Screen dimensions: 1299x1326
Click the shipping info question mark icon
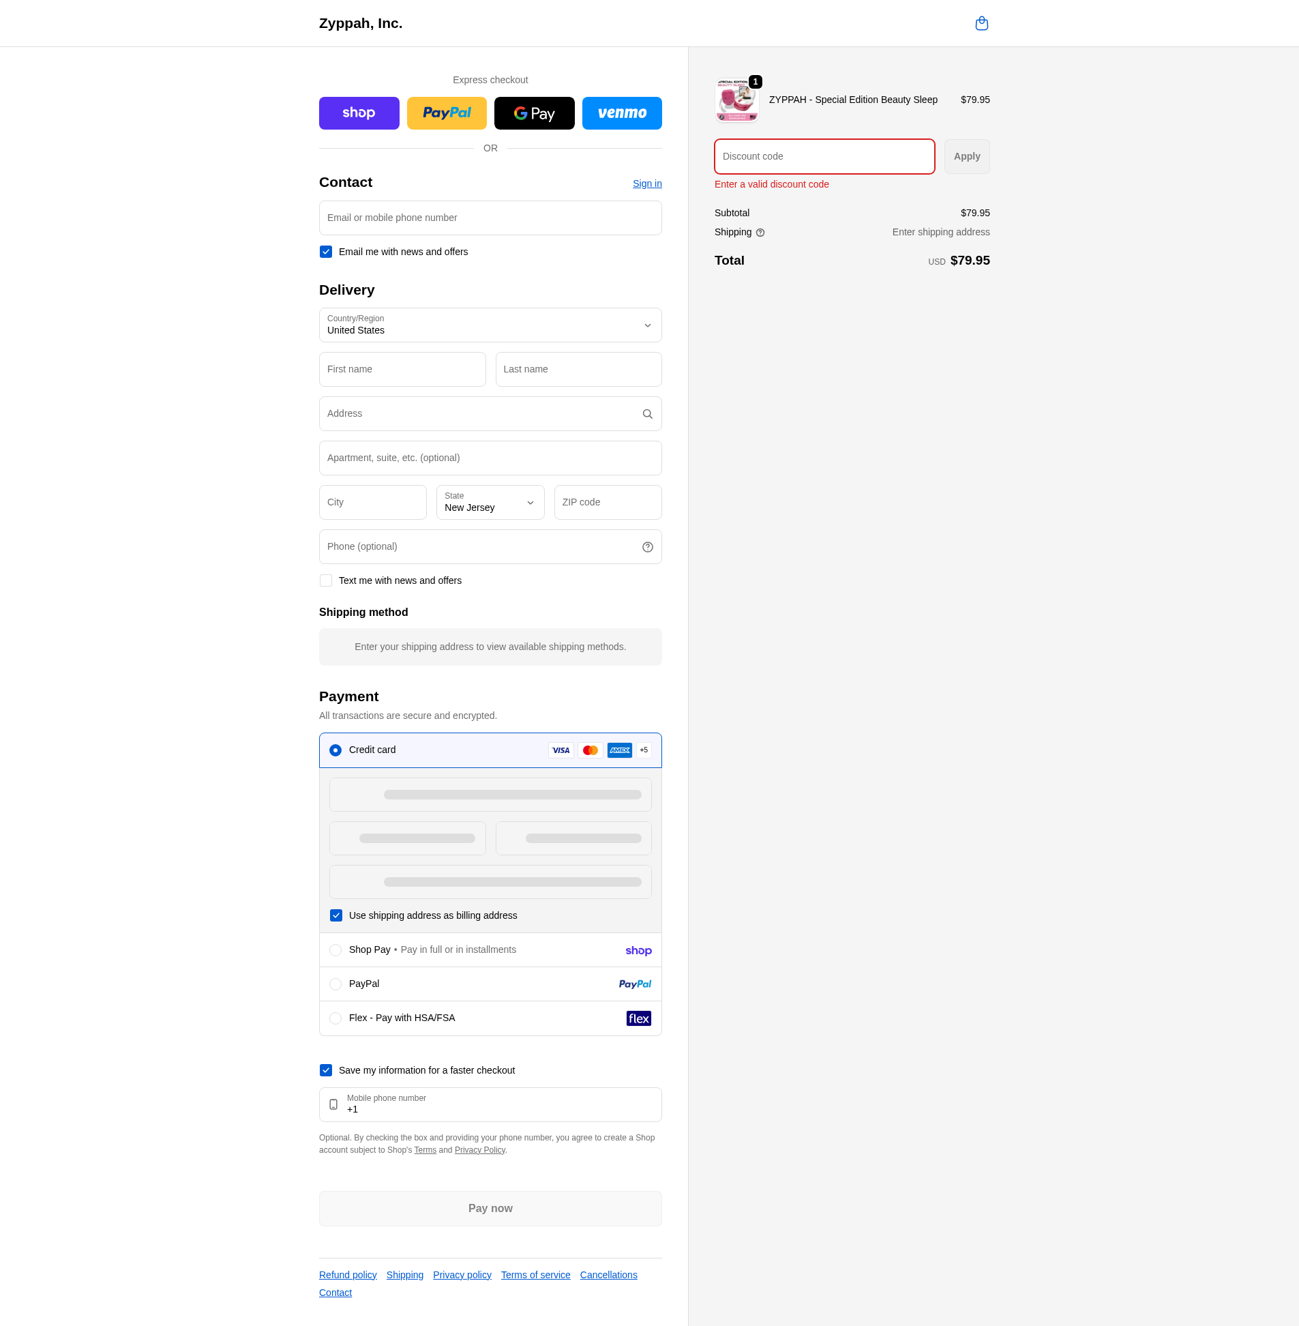click(x=760, y=233)
